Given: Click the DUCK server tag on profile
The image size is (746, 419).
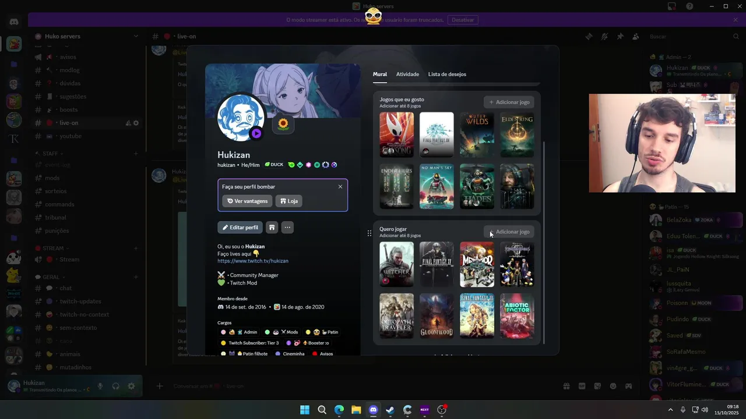Looking at the screenshot, I should pos(274,165).
